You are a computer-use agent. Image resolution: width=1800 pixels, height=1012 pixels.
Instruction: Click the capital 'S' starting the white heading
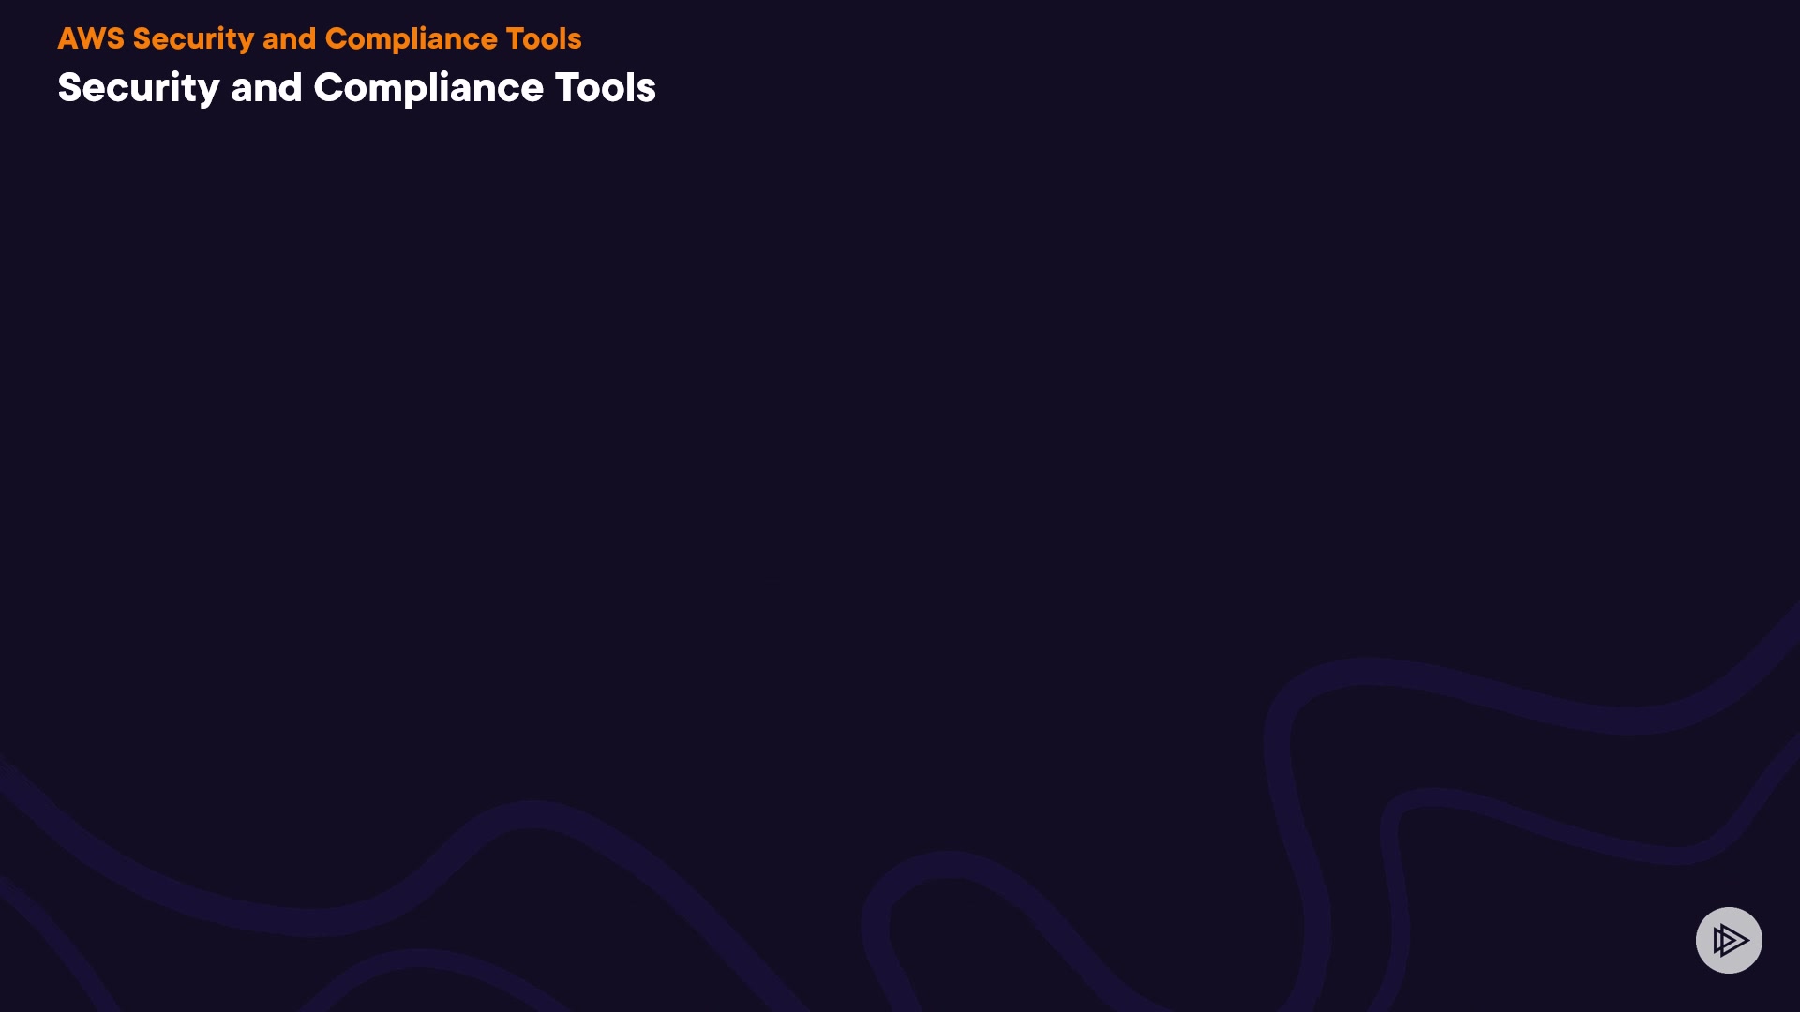tap(70, 88)
